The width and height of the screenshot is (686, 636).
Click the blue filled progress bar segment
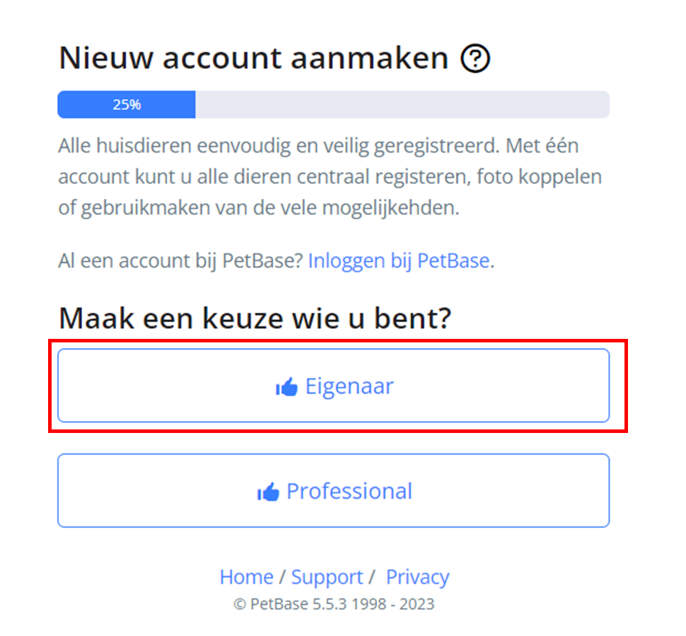[x=127, y=105]
